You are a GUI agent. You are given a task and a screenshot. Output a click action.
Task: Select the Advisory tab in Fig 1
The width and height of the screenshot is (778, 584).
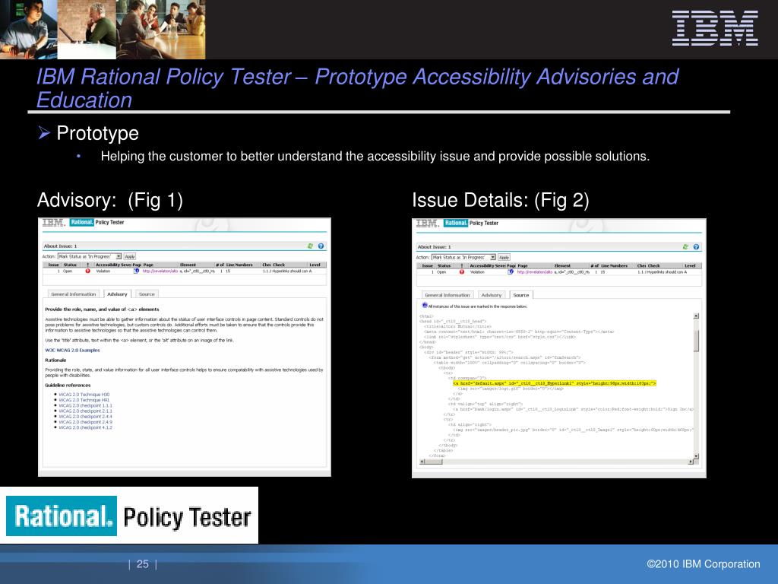tap(117, 294)
